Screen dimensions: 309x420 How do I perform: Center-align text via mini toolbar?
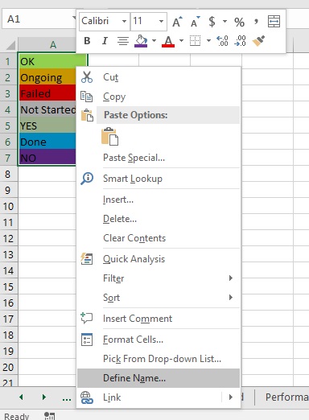[123, 41]
